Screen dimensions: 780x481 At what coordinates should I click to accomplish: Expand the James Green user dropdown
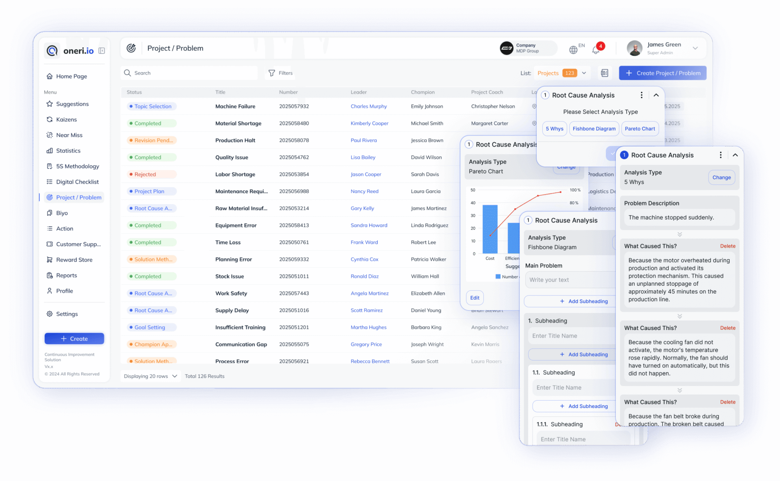pos(695,48)
